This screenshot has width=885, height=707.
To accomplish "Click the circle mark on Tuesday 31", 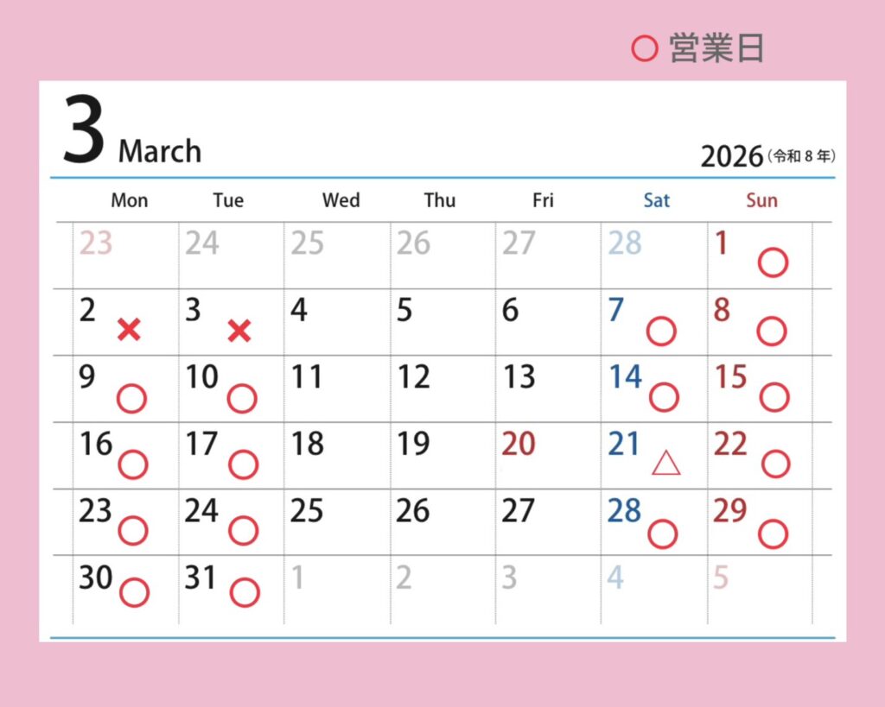I will [x=245, y=592].
